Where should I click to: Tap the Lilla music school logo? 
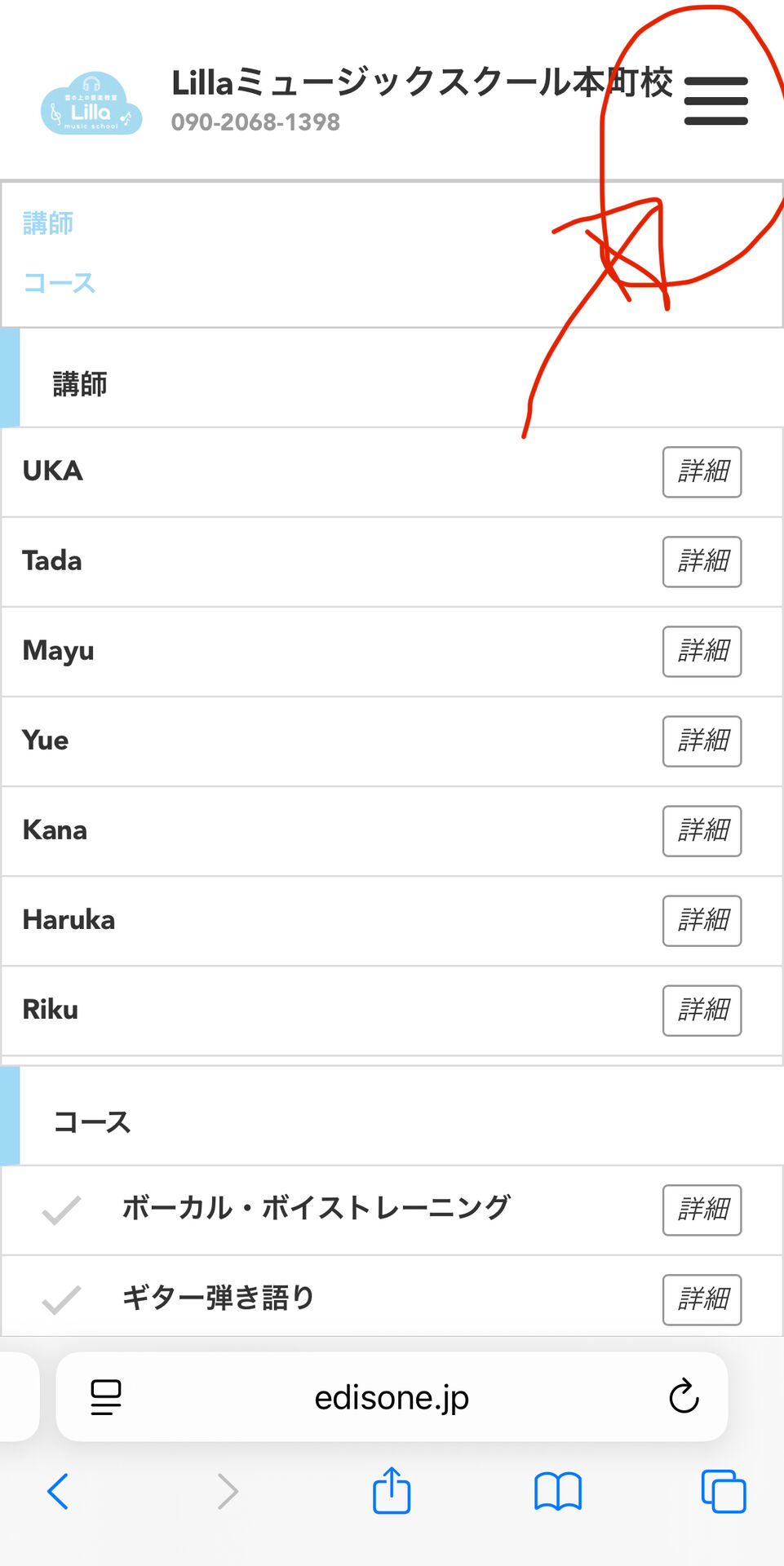click(x=91, y=104)
